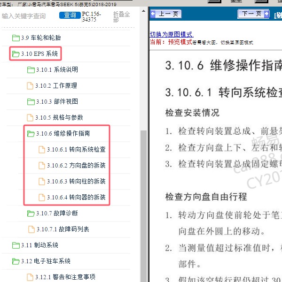Screen dimensions: 282x282
Task: Open 3.10.6.2 方向盘的拆装 page
Action: click(x=77, y=165)
